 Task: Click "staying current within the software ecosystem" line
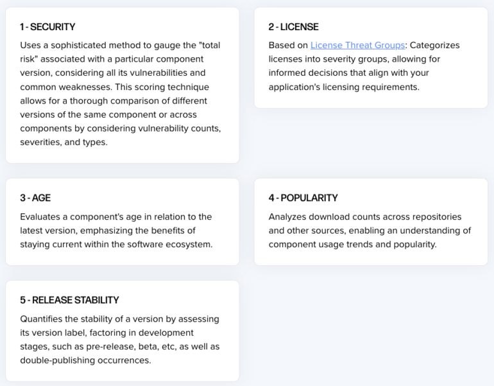click(x=115, y=244)
